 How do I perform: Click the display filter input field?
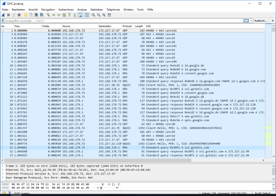coord(124,21)
